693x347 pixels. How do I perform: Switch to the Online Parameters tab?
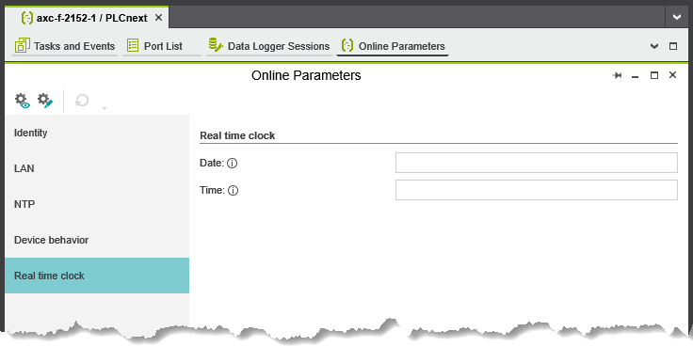tap(393, 46)
